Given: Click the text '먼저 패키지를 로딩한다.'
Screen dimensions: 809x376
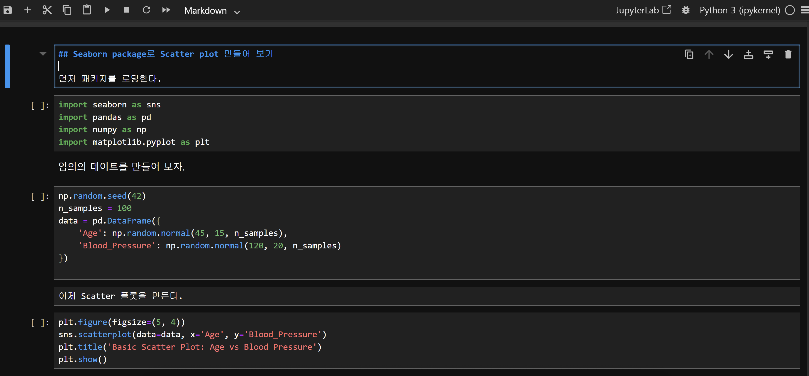Looking at the screenshot, I should coord(110,78).
